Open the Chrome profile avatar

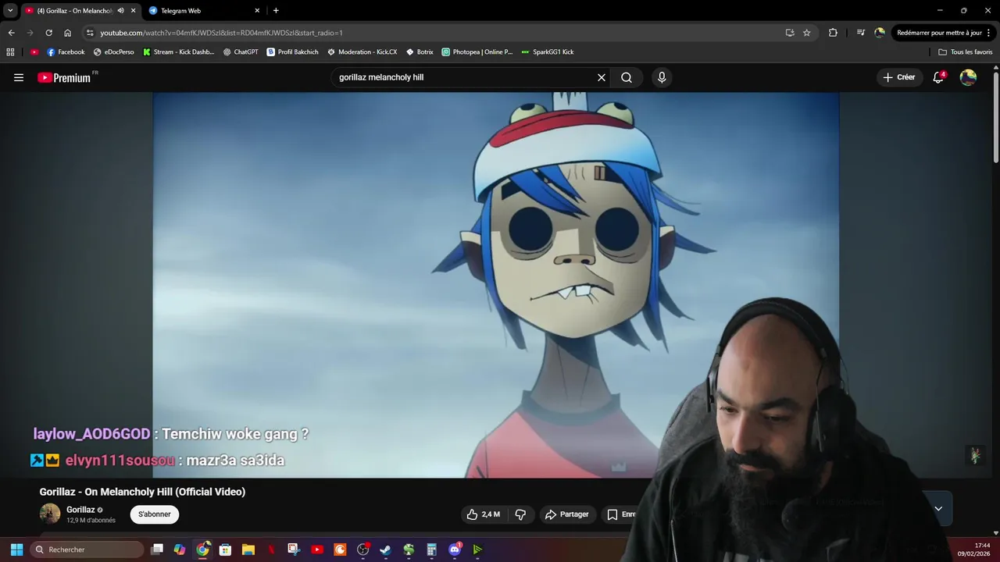tap(880, 33)
